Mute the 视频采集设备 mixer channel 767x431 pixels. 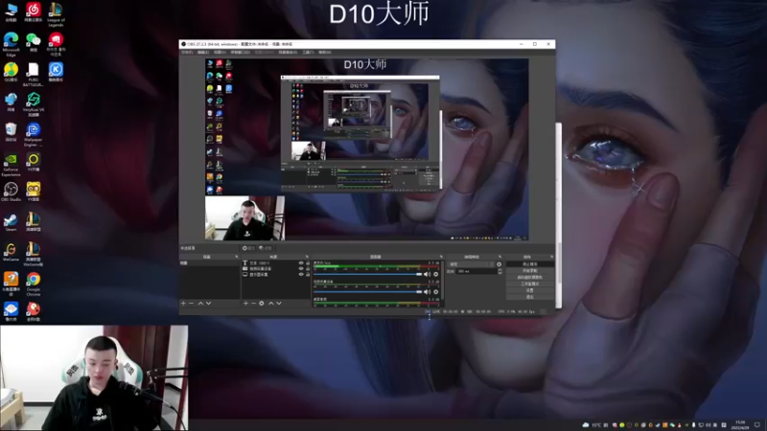[x=427, y=292]
